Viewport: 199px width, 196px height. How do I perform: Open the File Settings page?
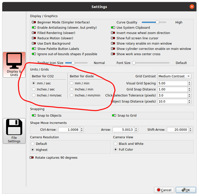coord(14,131)
